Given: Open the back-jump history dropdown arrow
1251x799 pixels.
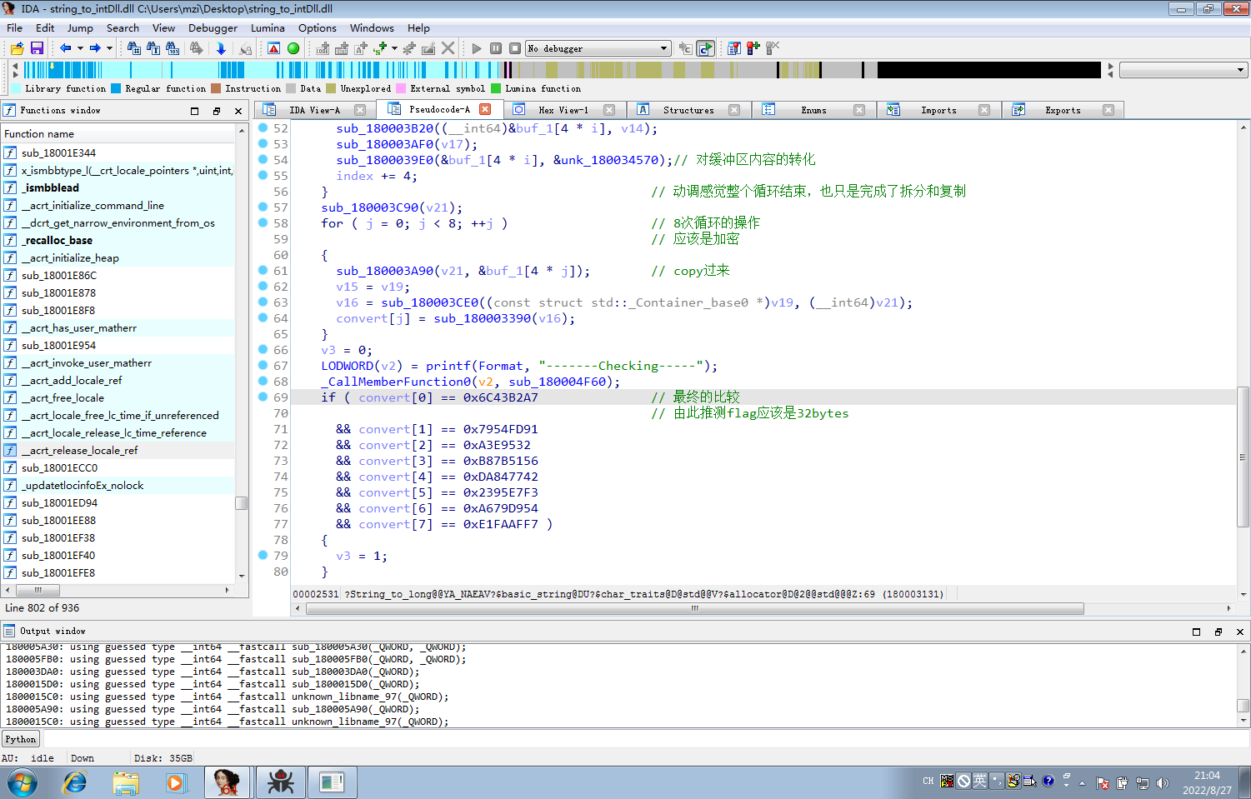Looking at the screenshot, I should tap(80, 48).
